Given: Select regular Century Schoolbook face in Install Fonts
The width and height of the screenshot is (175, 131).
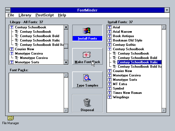Looking at the screenshot, I should 133,53.
